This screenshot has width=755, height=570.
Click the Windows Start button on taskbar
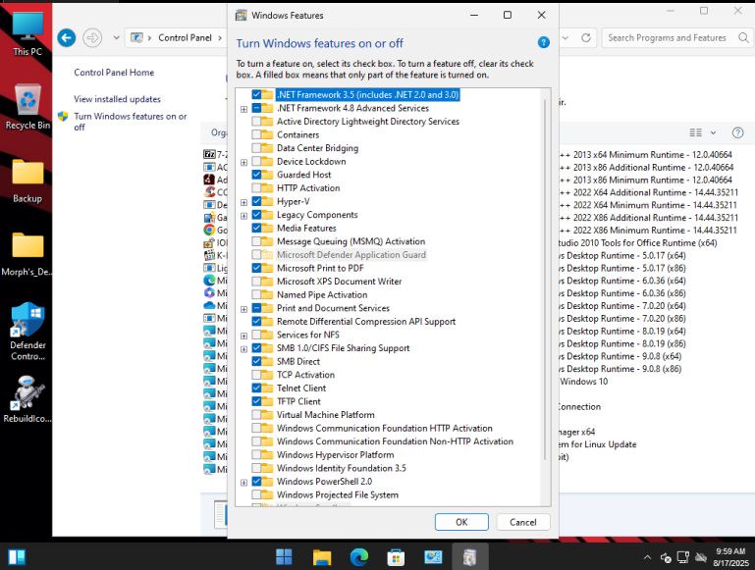tap(284, 557)
